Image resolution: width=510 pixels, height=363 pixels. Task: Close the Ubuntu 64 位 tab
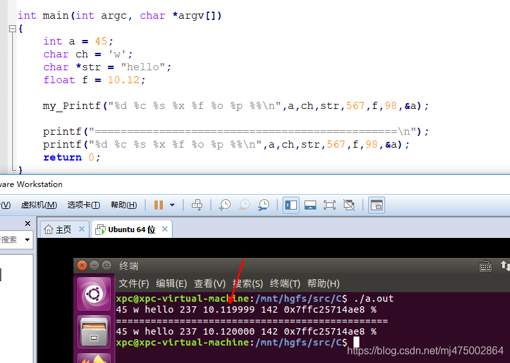click(165, 229)
